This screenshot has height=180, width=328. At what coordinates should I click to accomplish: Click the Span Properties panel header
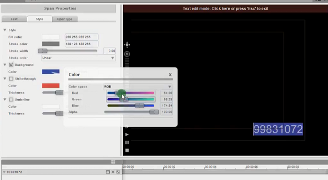point(59,9)
